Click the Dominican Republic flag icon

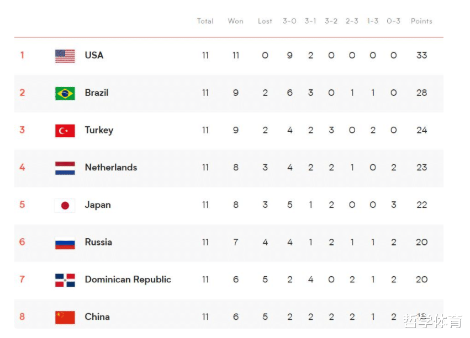pos(65,280)
